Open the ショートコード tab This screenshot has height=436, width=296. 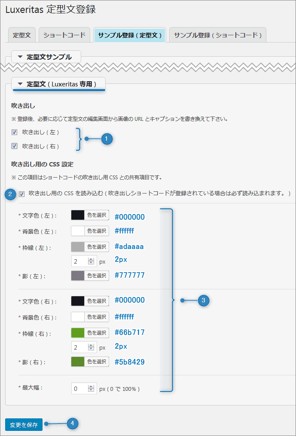pos(64,35)
